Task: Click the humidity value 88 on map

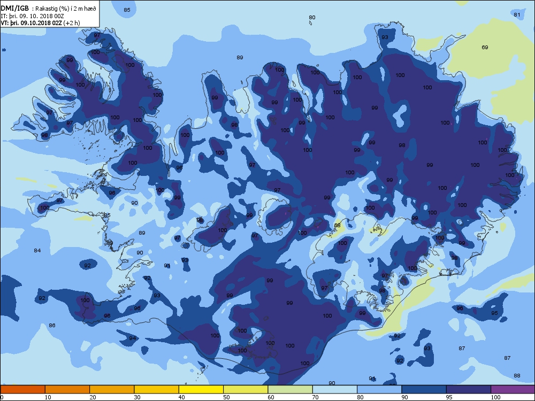Action: [517, 376]
